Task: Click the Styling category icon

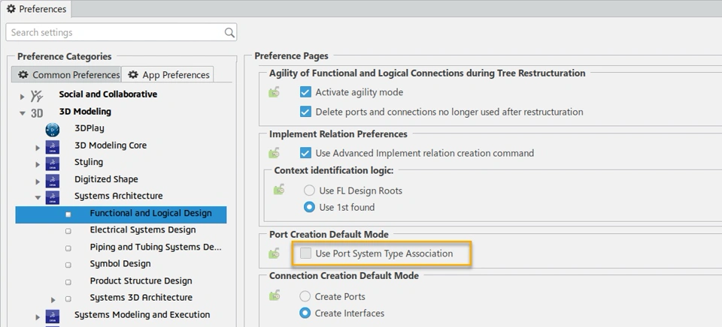Action: [53, 163]
